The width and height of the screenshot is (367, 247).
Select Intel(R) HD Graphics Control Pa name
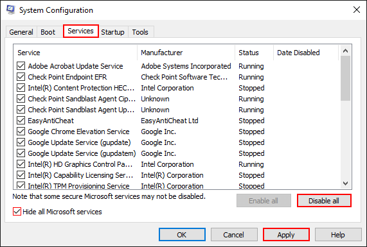[80, 164]
